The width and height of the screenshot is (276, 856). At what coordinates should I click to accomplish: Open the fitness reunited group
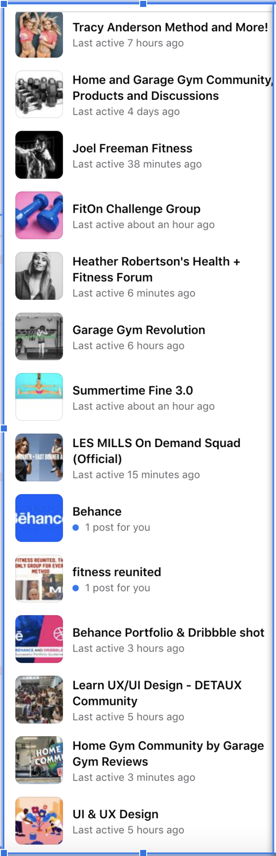pos(117,572)
